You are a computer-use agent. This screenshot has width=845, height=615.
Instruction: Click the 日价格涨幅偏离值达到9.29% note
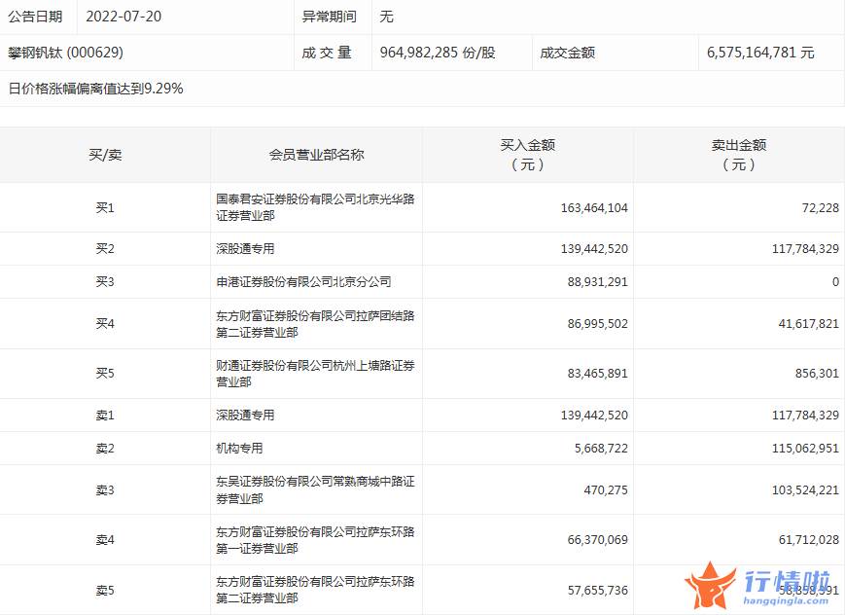[x=96, y=89]
